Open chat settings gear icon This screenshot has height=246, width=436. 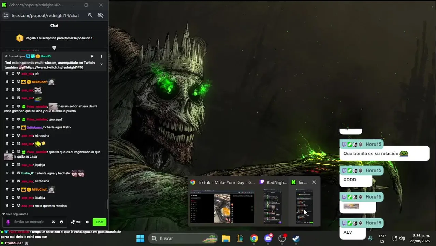(x=87, y=222)
